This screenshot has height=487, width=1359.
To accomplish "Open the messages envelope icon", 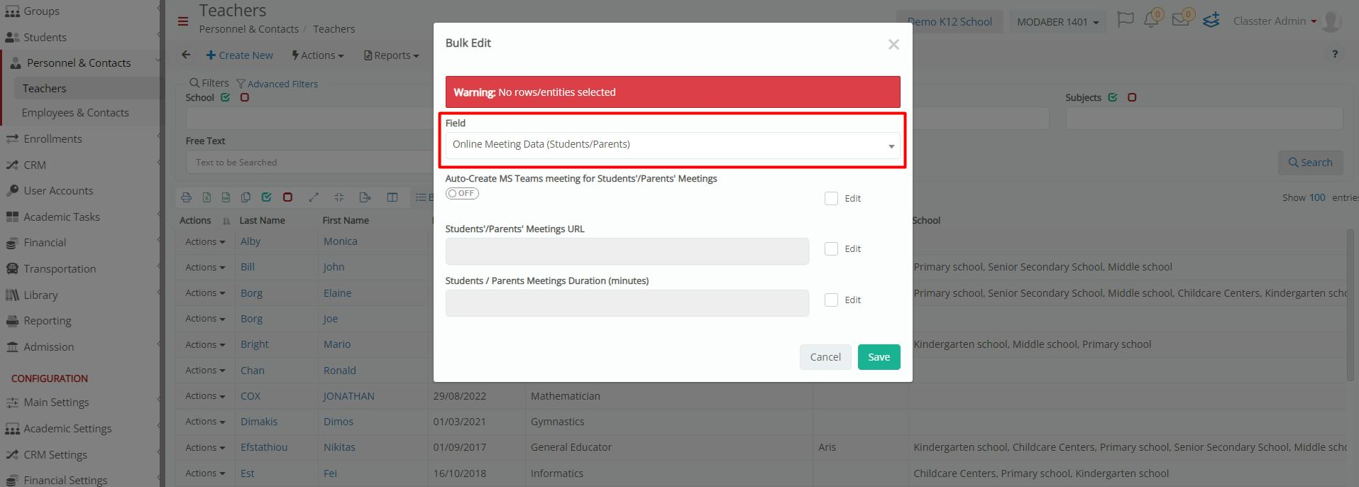I will click(1181, 20).
